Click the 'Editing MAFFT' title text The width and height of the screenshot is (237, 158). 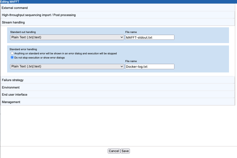(10, 2)
